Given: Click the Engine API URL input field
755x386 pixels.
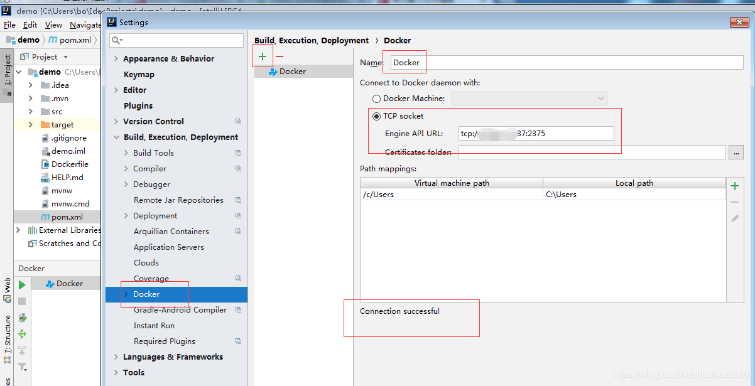Looking at the screenshot, I should [x=536, y=134].
